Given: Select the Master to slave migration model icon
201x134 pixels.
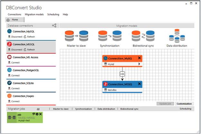Looking at the screenshot, I should point(77,36).
